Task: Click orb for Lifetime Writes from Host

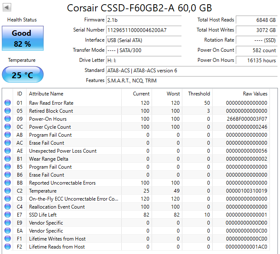Action: coord(8,239)
